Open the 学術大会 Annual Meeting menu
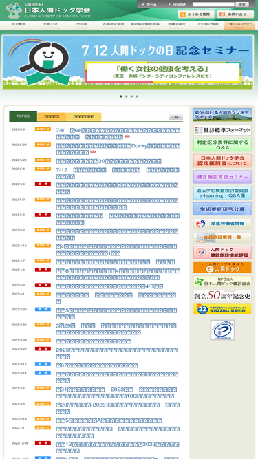Image resolution: width=258 pixels, height=459 pixels. point(50,25)
